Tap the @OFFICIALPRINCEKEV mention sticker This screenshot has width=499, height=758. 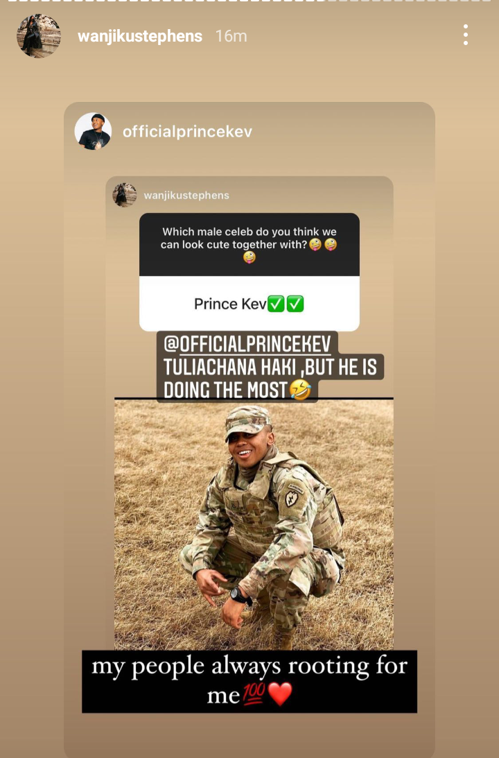coord(247,344)
